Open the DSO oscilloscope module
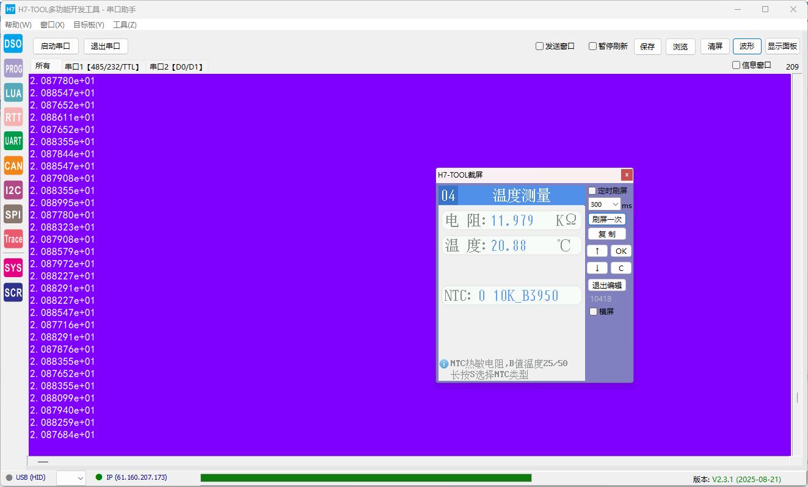This screenshot has width=808, height=487. [13, 44]
